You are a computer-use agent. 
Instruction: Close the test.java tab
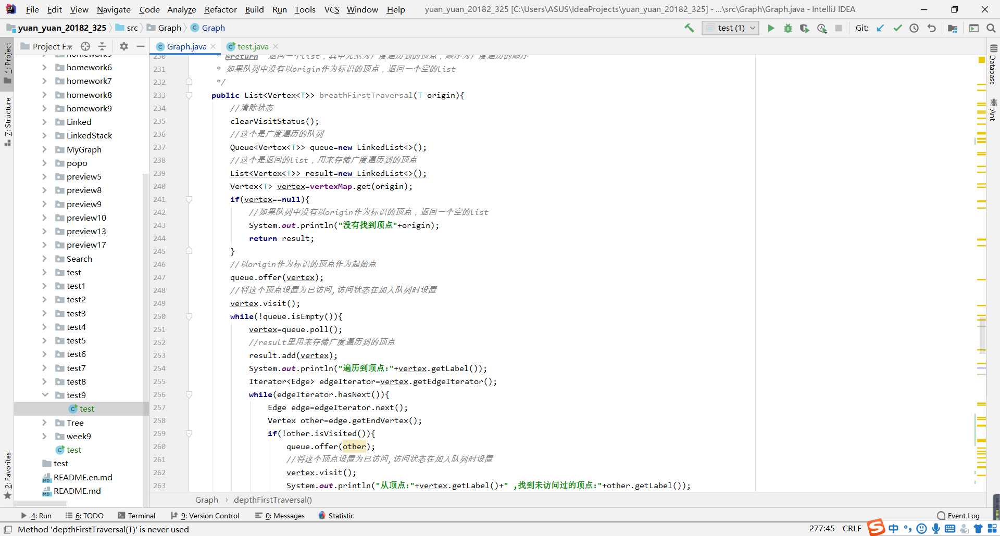[276, 46]
